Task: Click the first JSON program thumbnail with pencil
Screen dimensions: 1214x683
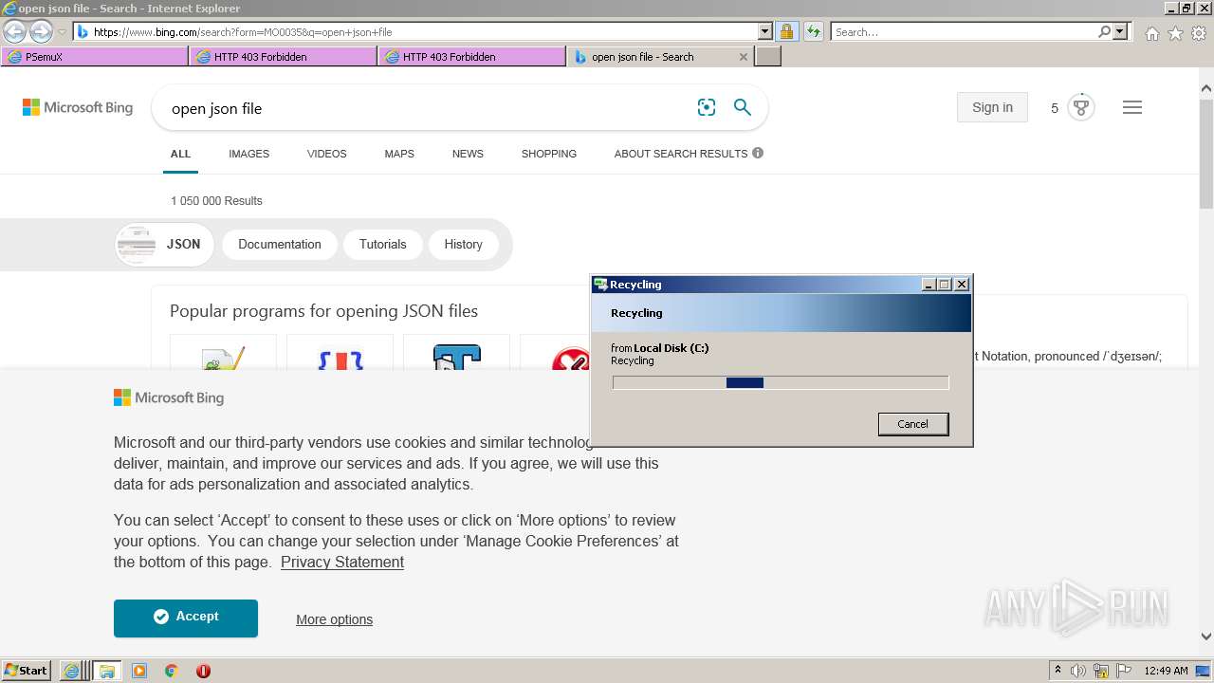Action: tap(223, 352)
